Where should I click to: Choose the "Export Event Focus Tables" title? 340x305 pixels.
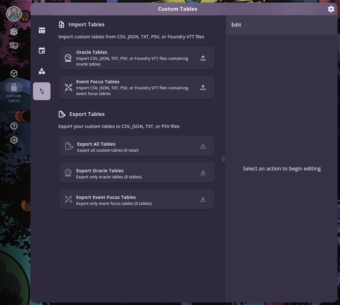point(106,197)
